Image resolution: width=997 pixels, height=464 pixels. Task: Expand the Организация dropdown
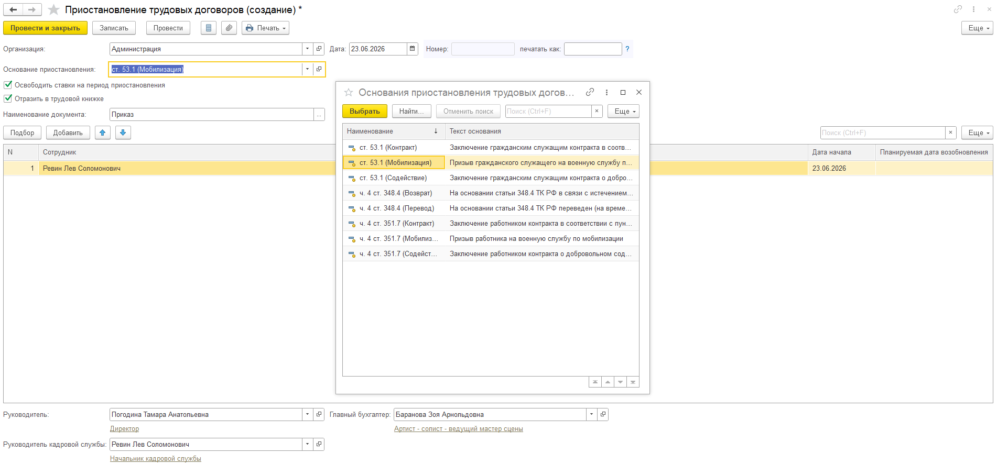tap(307, 49)
